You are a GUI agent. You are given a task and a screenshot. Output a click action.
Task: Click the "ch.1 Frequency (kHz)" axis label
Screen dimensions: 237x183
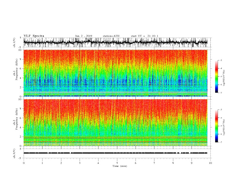coord(16,69)
